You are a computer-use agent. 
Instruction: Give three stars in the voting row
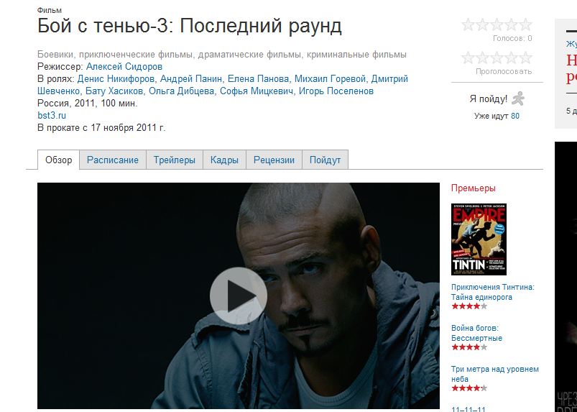(x=497, y=58)
